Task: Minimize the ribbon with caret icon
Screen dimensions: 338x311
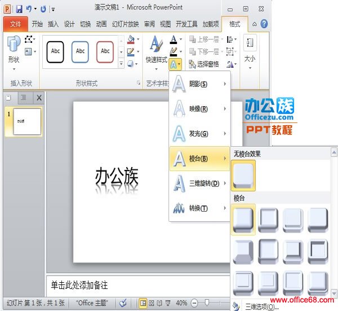Action: coord(255,24)
